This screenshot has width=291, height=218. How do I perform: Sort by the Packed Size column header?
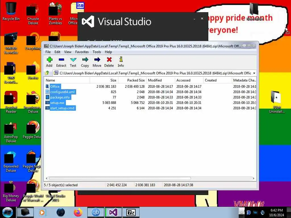point(132,80)
